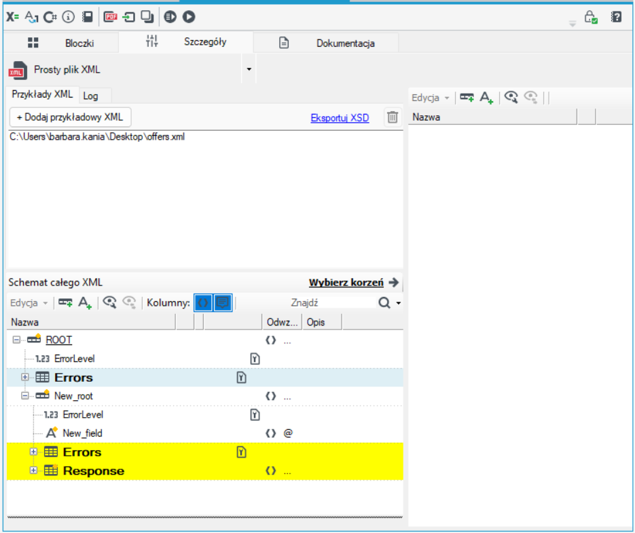Image resolution: width=635 pixels, height=533 pixels.
Task: Click add node icon in schema toolbar
Action: tap(65, 302)
